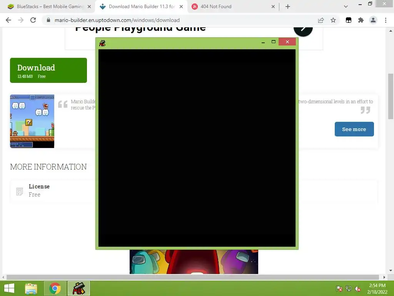Viewport: 394px width, 296px height.
Task: Open Chrome profile avatar
Action: pyautogui.click(x=373, y=20)
